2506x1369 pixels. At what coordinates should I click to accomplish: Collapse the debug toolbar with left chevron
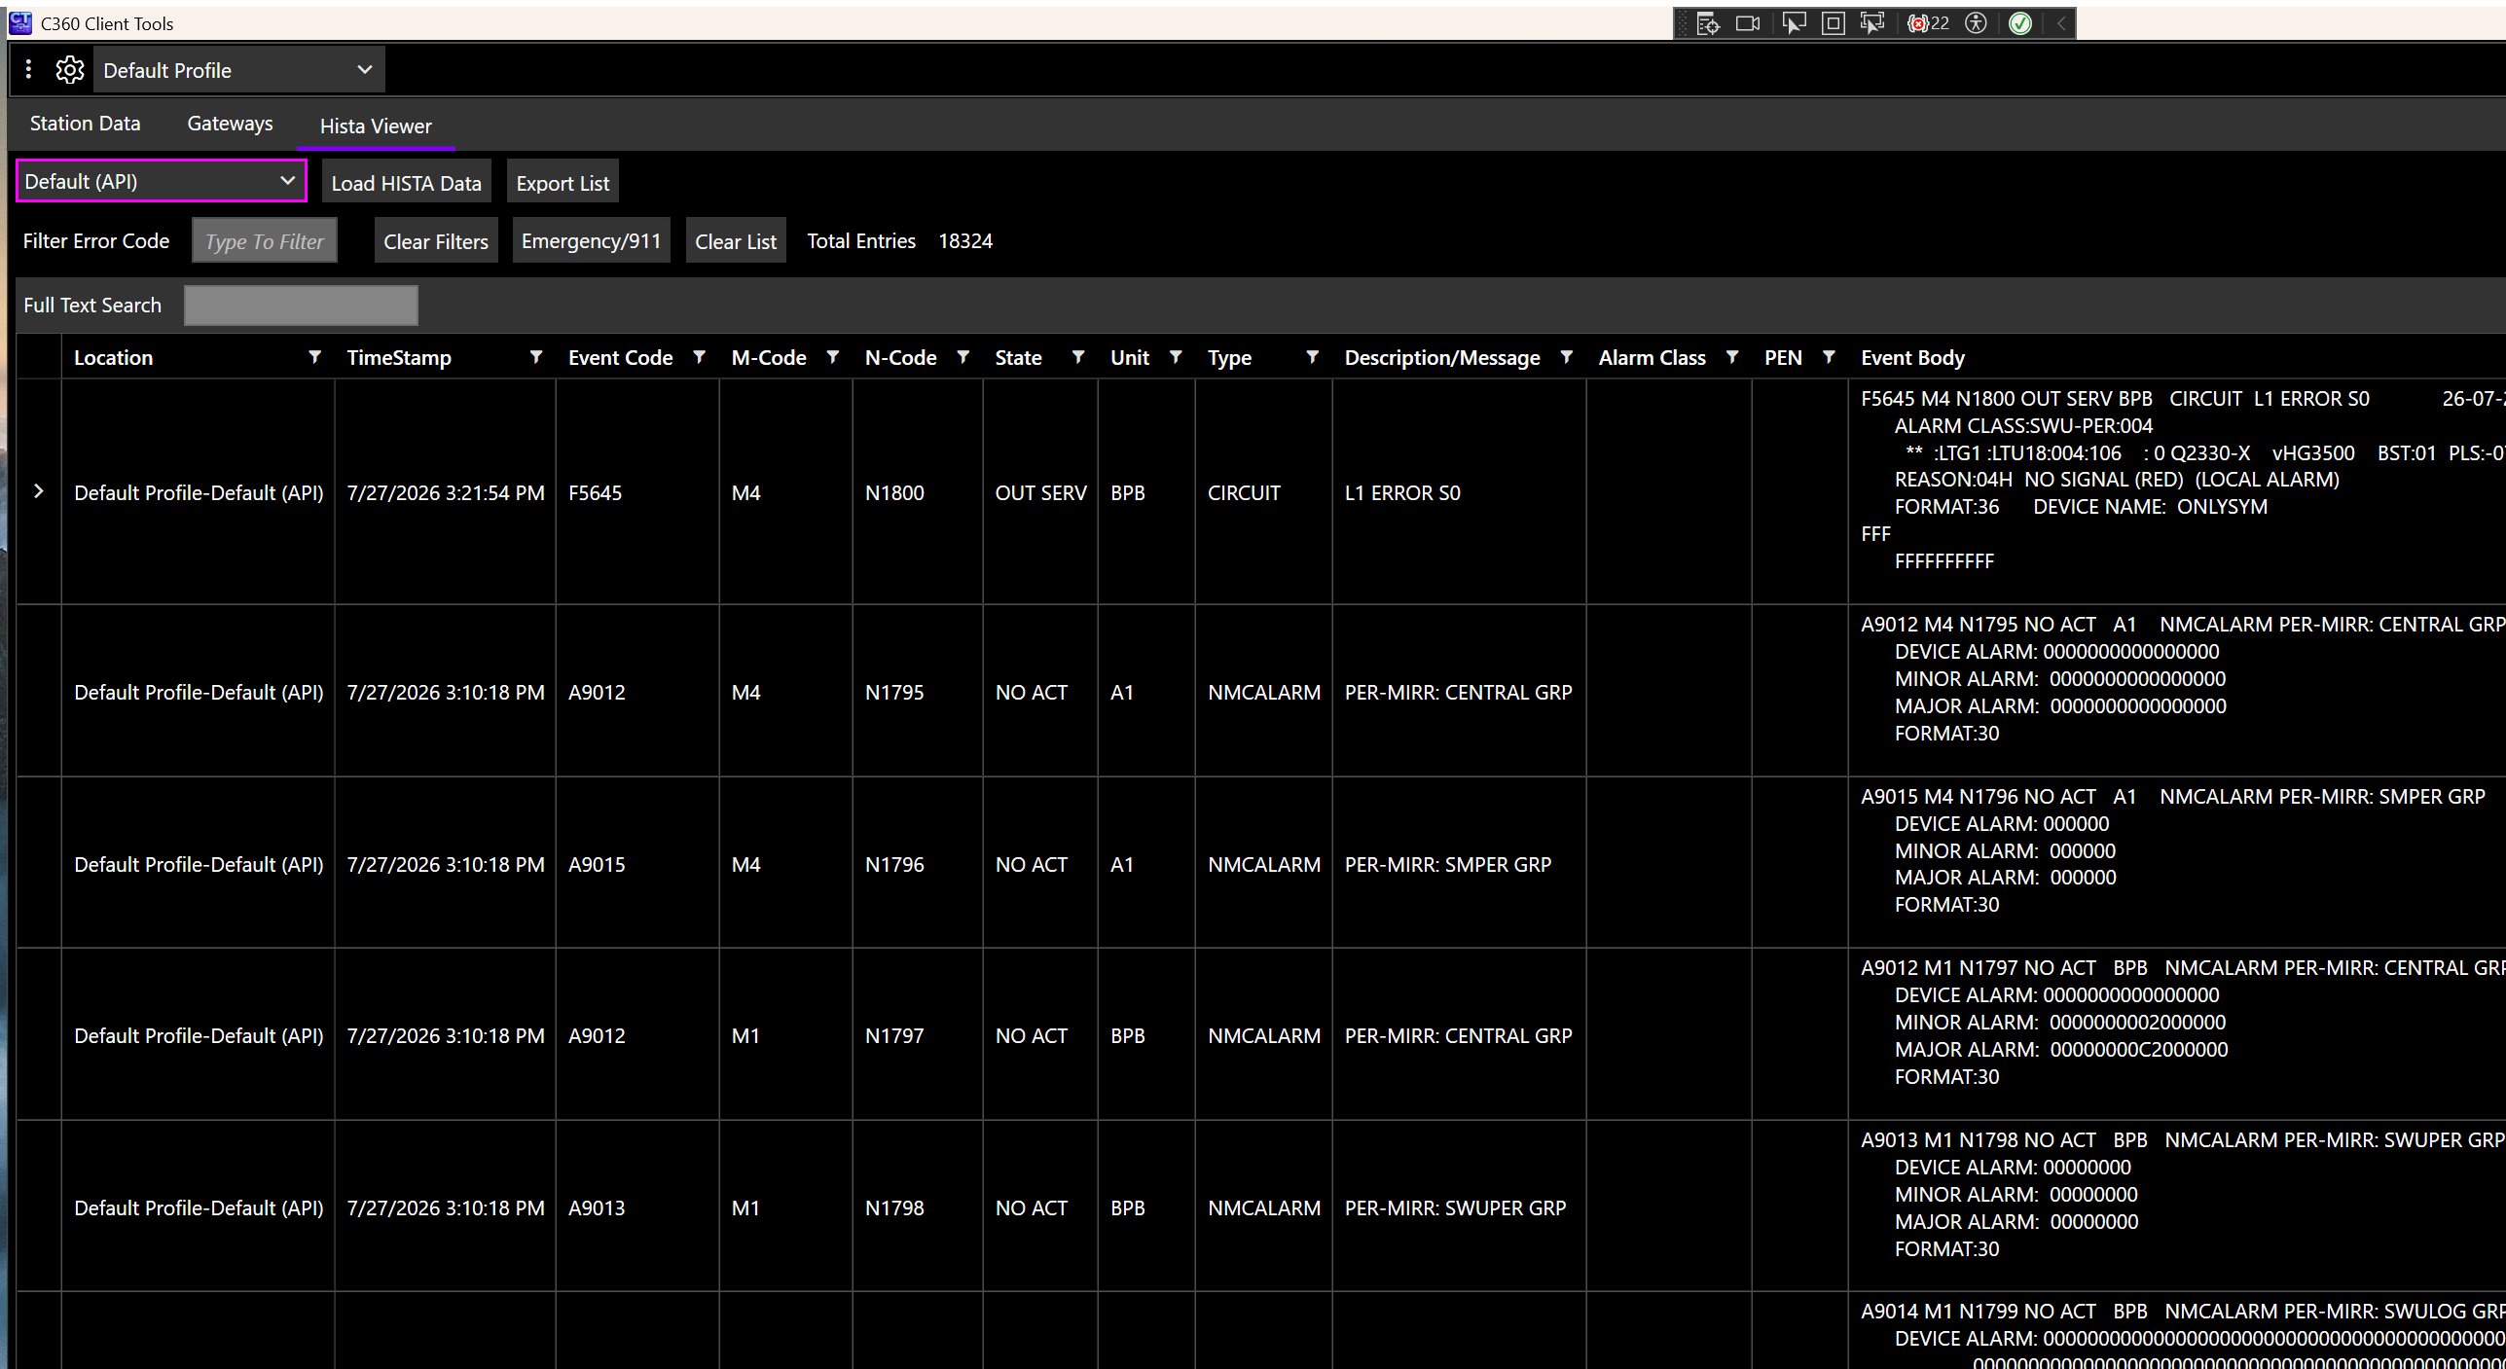coord(2061,23)
